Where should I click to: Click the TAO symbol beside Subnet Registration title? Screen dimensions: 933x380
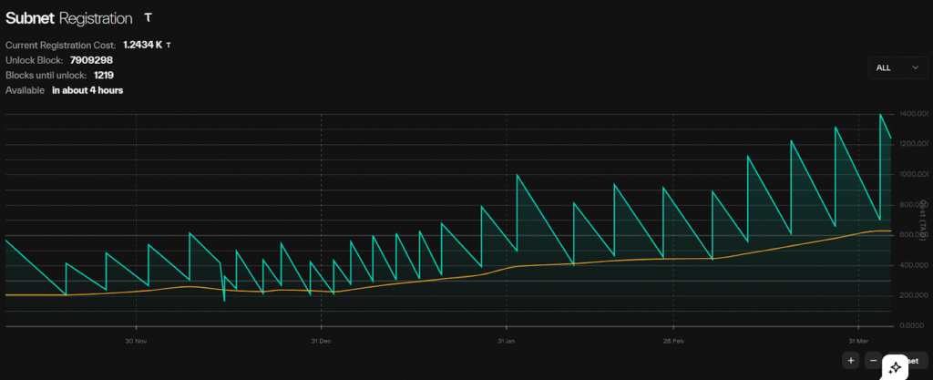(149, 18)
